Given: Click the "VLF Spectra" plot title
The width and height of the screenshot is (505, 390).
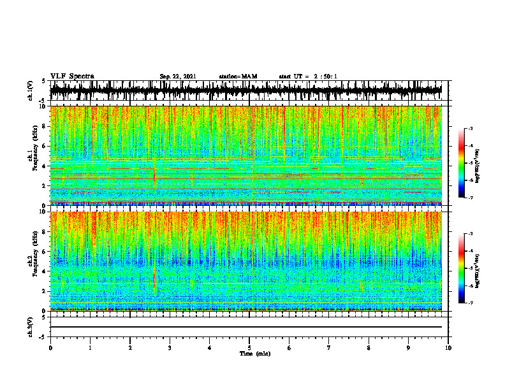Looking at the screenshot, I should coord(72,76).
